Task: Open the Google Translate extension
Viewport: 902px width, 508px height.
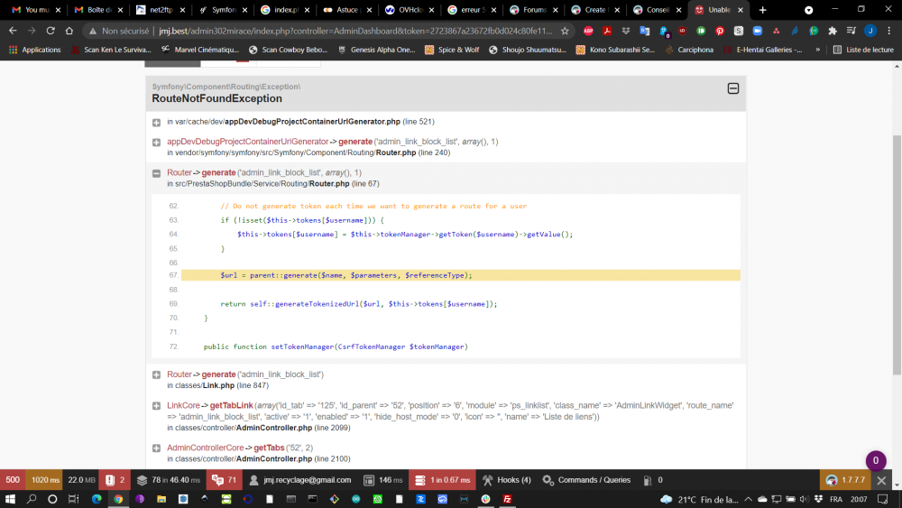Action: [644, 31]
